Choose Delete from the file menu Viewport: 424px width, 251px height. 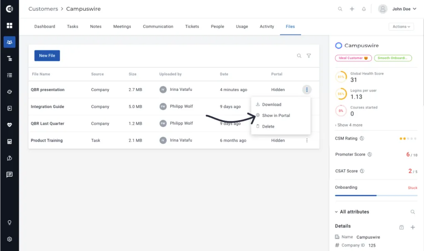(281, 126)
